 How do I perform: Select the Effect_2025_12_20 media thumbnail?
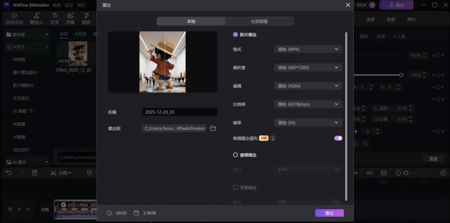coord(78,53)
